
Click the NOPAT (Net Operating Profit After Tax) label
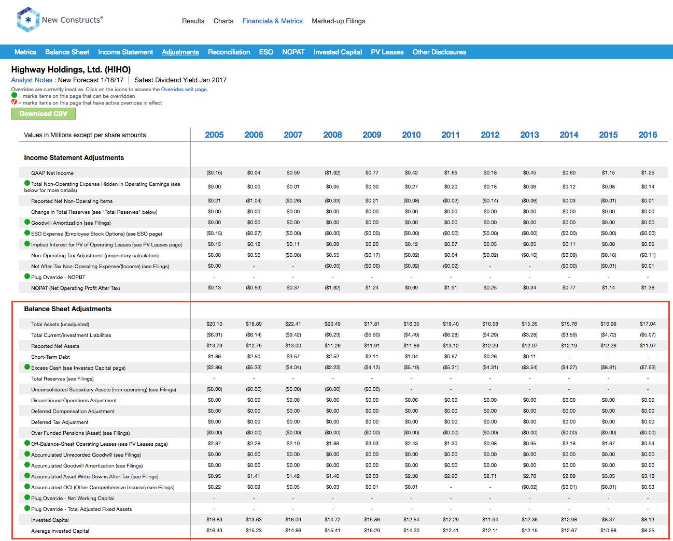76,288
